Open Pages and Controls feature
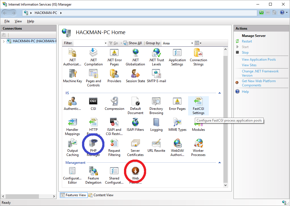 point(93,78)
